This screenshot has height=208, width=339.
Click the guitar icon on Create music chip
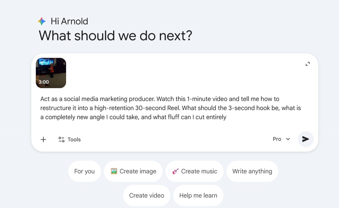point(175,171)
